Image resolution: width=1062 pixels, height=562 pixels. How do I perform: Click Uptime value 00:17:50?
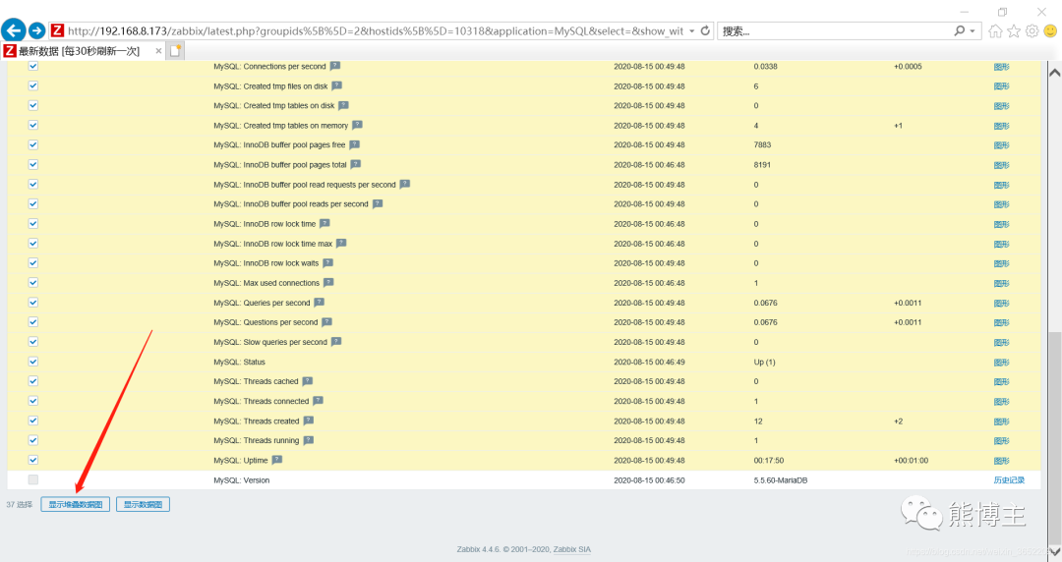769,461
